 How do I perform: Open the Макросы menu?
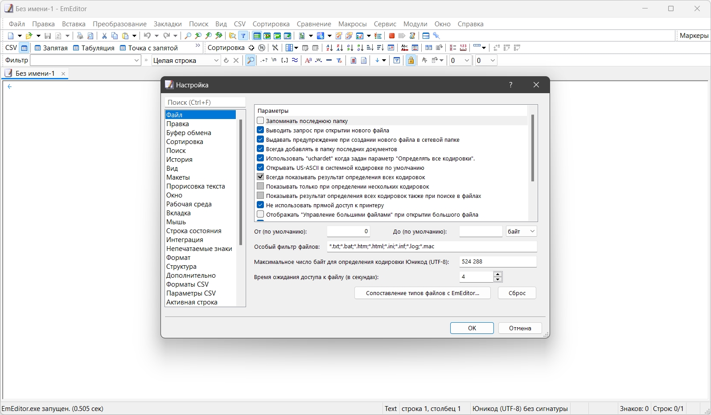click(x=352, y=24)
